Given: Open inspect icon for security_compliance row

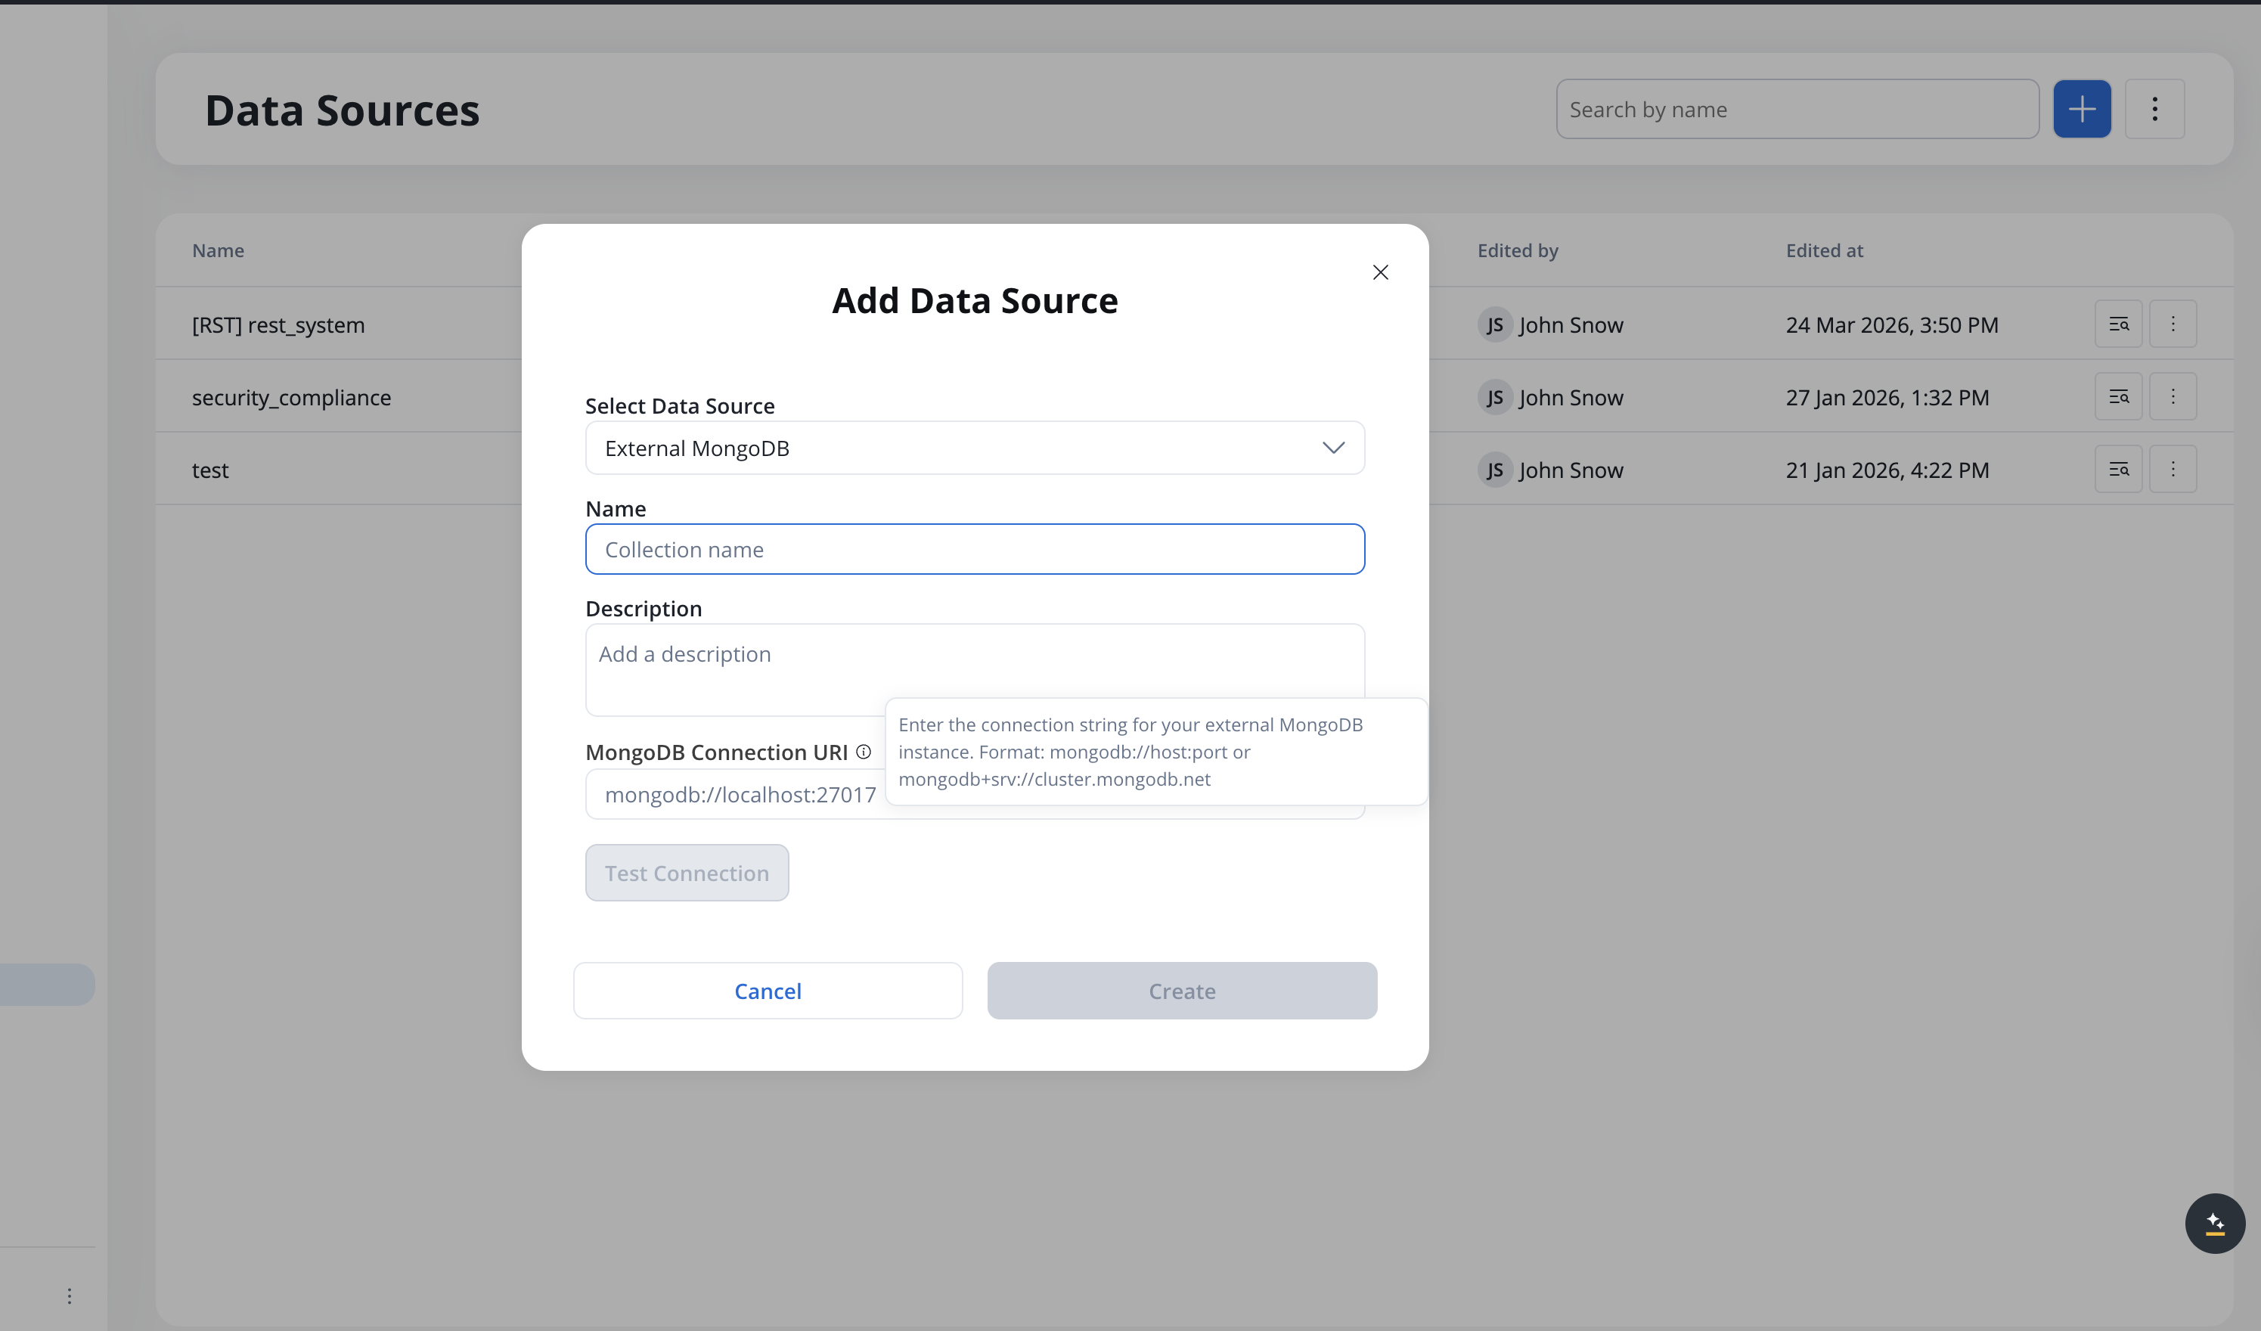Looking at the screenshot, I should tap(2118, 397).
